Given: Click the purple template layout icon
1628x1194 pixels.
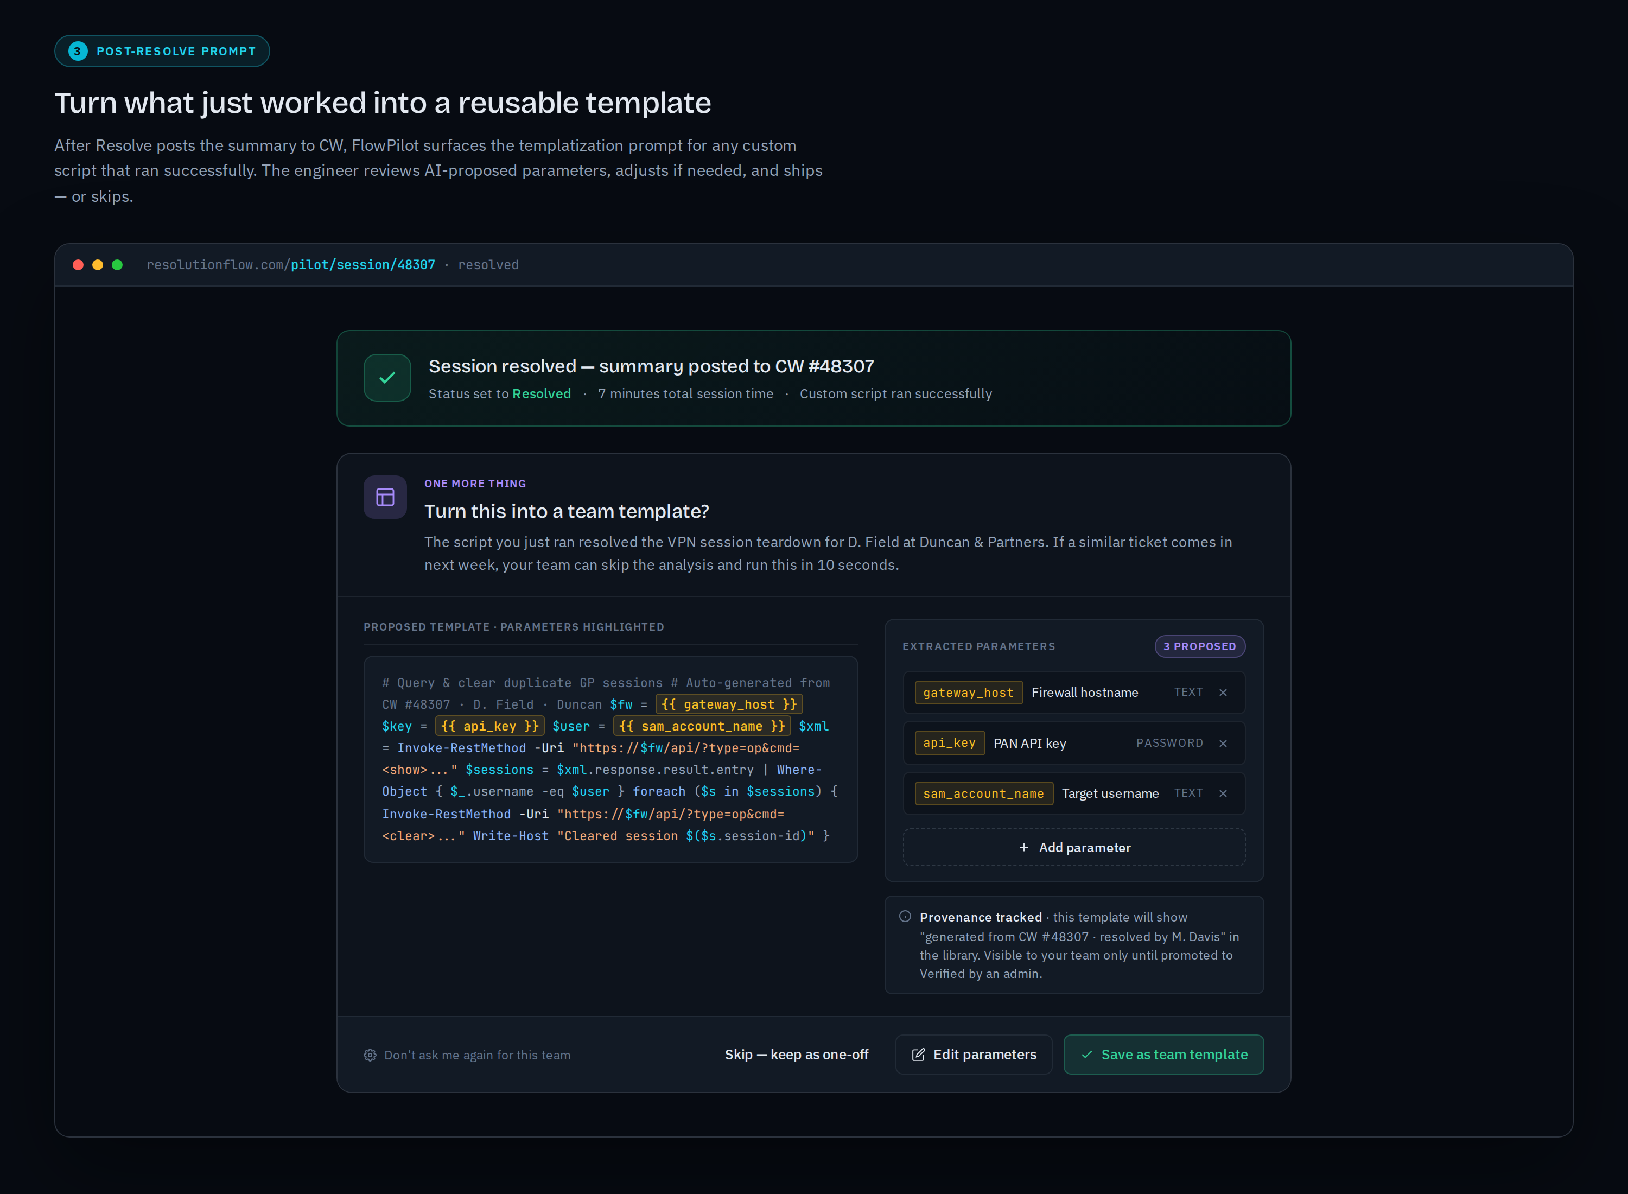Looking at the screenshot, I should [385, 497].
